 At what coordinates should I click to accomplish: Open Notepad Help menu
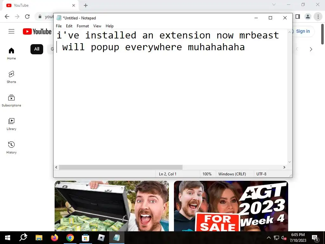pos(109,26)
